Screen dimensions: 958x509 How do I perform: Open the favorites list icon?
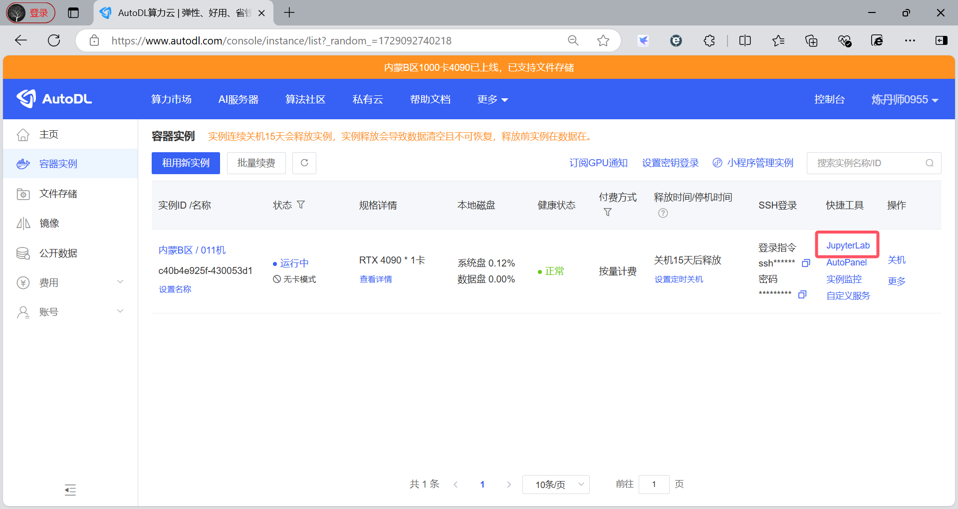pyautogui.click(x=778, y=40)
